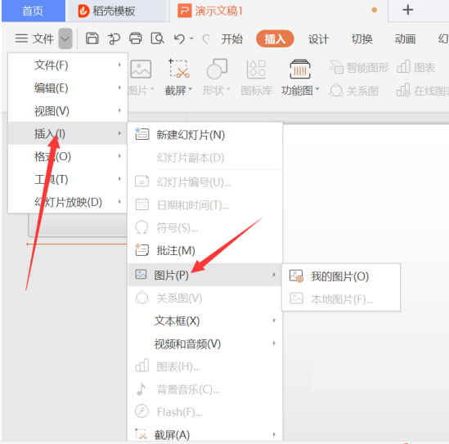Click the hamburger menu icon beside 文件
Viewport: 449px width, 444px height.
(21, 38)
